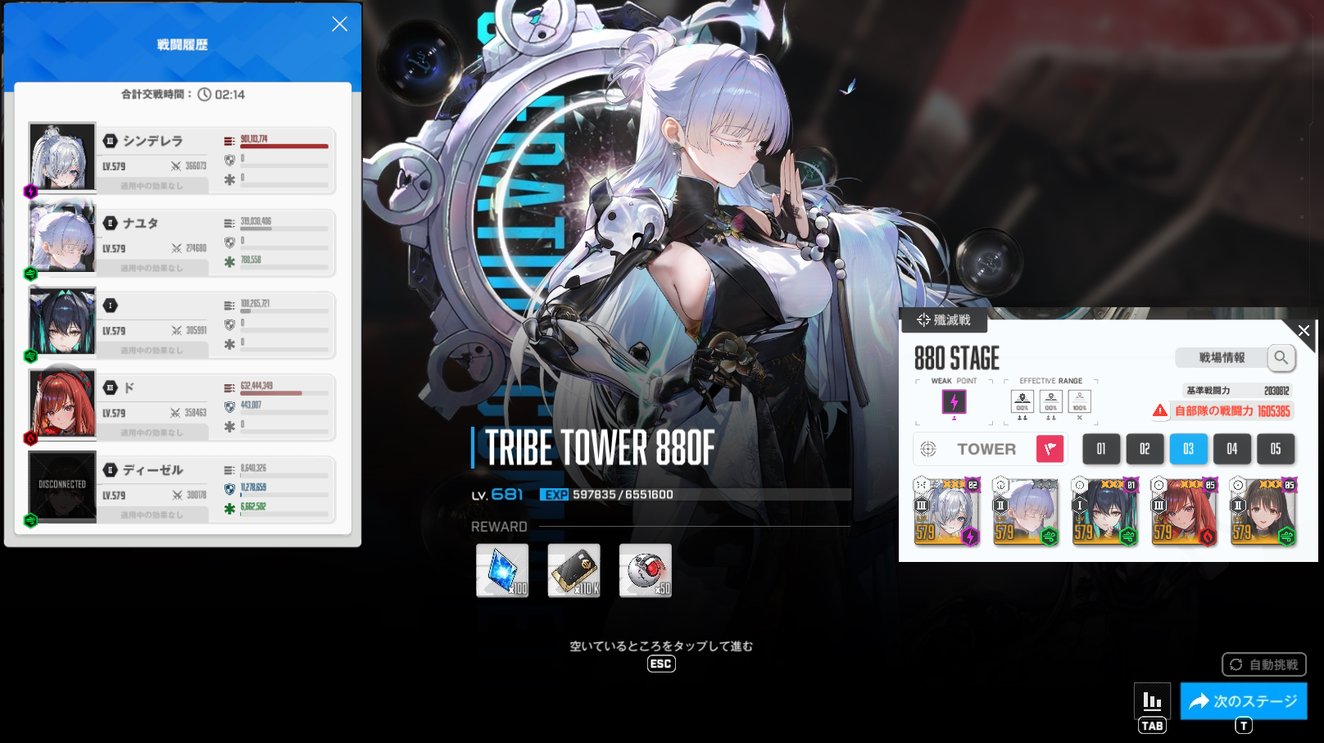Close the 戦闘履歴 battle history panel
Screen dimensions: 1324x743
coord(339,25)
